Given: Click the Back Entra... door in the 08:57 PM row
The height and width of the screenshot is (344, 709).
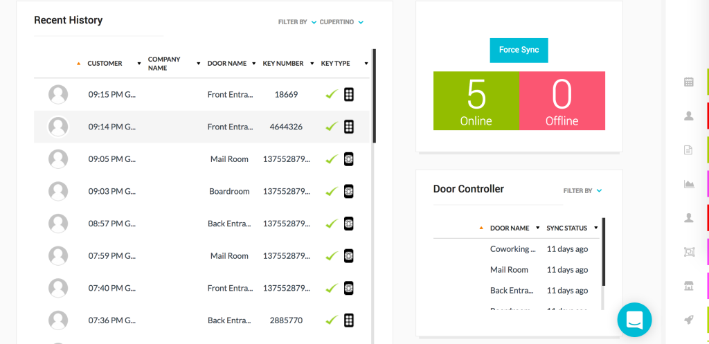Looking at the screenshot, I should 230,224.
